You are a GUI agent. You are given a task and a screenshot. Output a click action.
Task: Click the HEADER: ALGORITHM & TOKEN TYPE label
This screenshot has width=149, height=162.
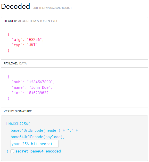(31, 21)
